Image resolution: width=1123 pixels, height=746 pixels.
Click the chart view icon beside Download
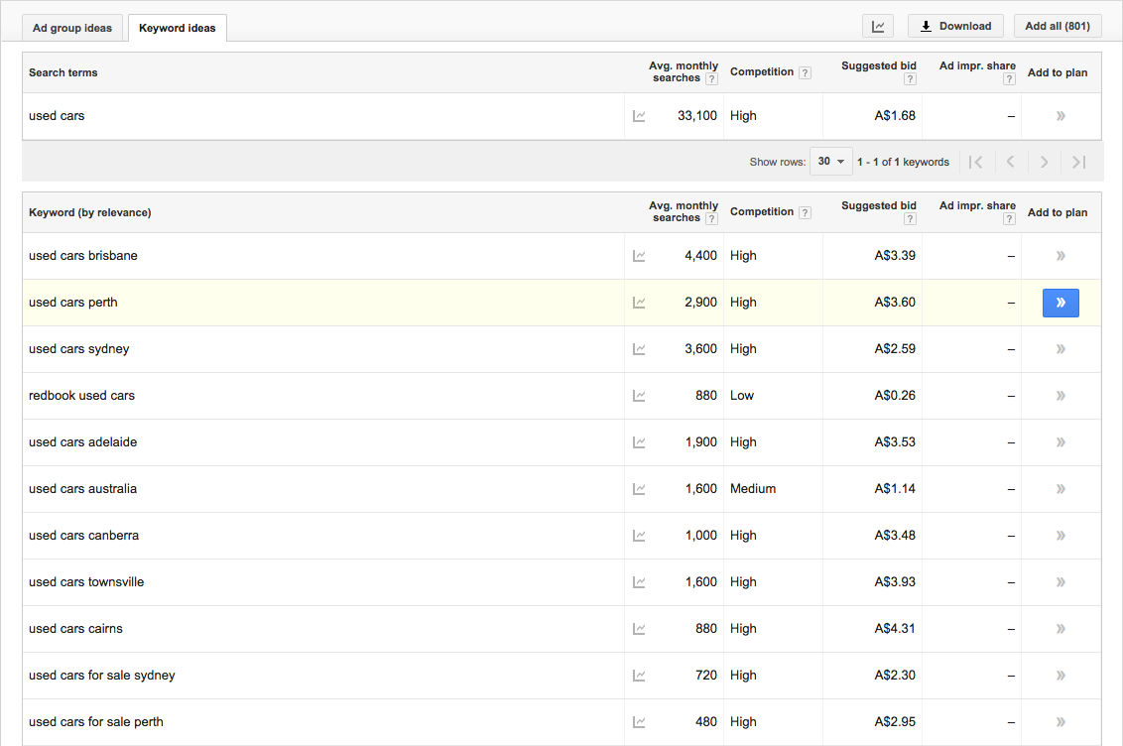[878, 27]
